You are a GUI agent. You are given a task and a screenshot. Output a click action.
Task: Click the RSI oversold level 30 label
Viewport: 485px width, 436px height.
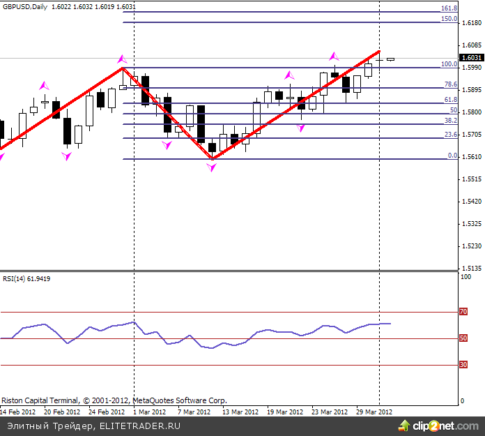pos(463,365)
